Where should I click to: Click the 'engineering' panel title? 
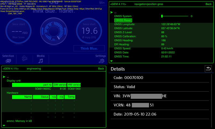[x=34, y=69]
